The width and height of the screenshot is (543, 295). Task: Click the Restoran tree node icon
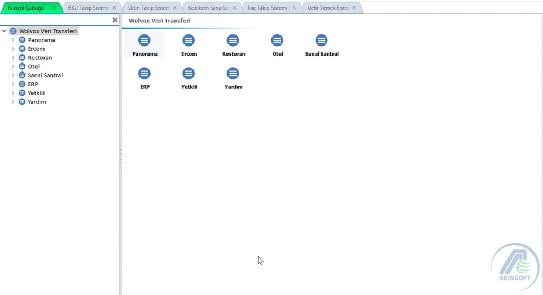(x=22, y=57)
